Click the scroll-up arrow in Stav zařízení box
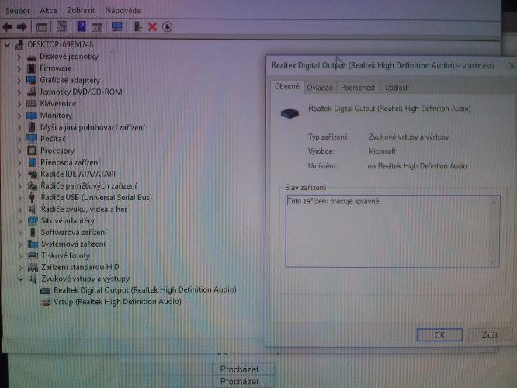517x388 pixels. point(494,202)
